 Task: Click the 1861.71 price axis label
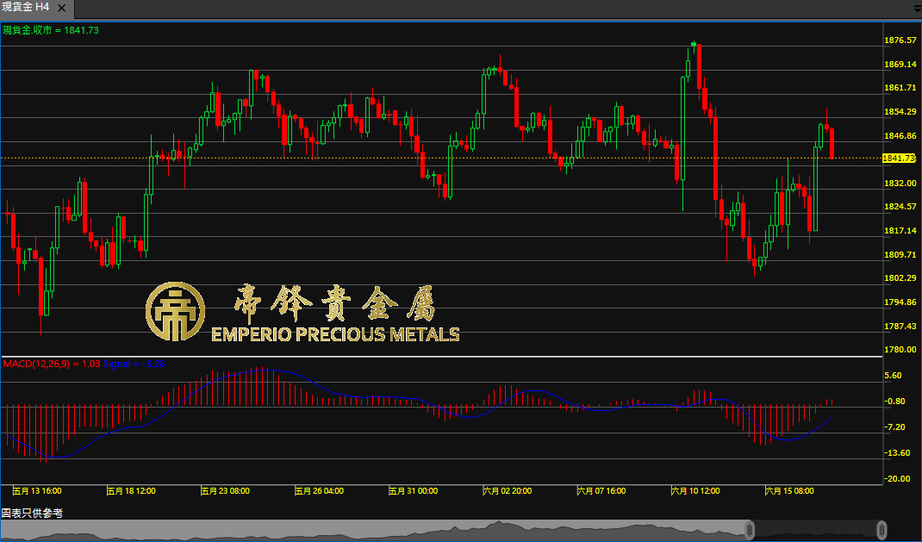[900, 88]
